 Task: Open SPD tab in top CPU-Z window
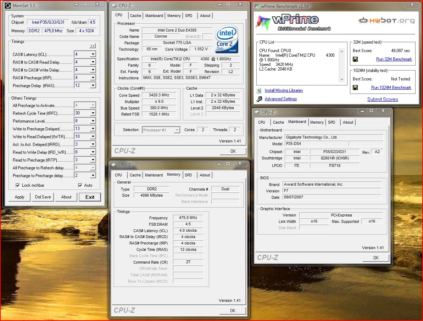point(189,16)
